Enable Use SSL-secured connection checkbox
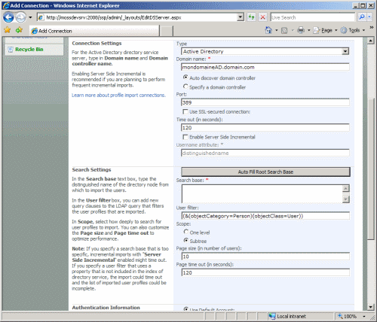Screen dimensions: 377x322 pos(185,111)
